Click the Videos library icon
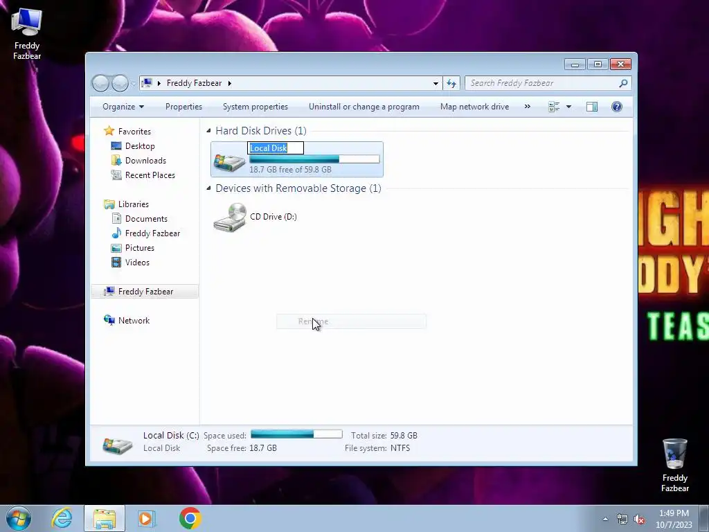The height and width of the screenshot is (532, 709). pos(116,263)
